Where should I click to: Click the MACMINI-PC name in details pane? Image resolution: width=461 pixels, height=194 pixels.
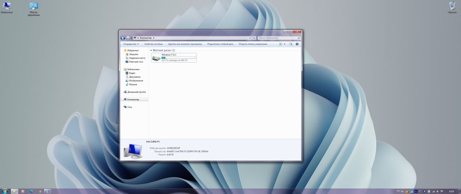(x=153, y=142)
